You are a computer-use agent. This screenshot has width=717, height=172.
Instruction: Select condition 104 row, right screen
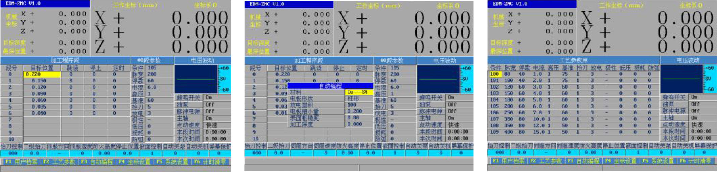[574, 100]
